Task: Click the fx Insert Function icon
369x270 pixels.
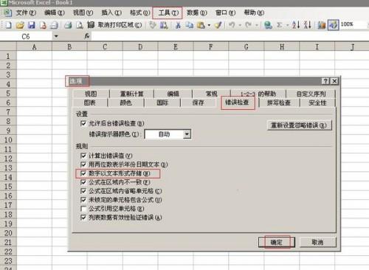Action: [87, 36]
